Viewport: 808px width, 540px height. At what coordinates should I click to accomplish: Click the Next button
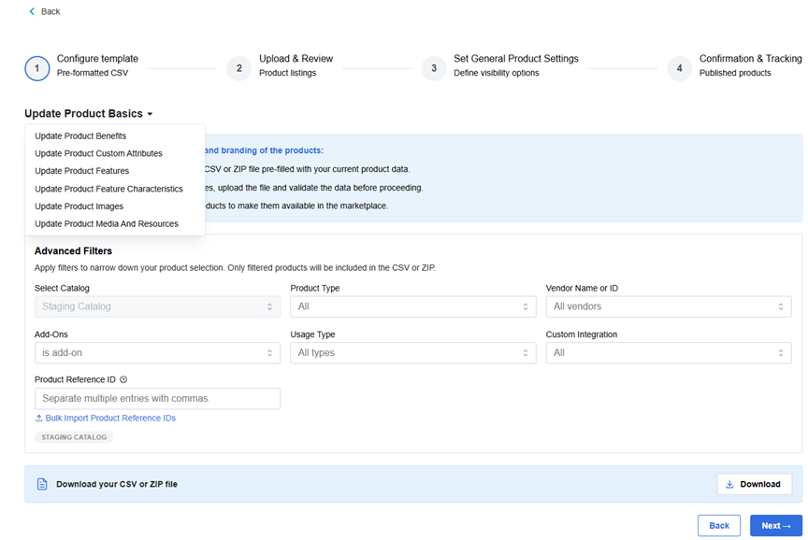(775, 526)
